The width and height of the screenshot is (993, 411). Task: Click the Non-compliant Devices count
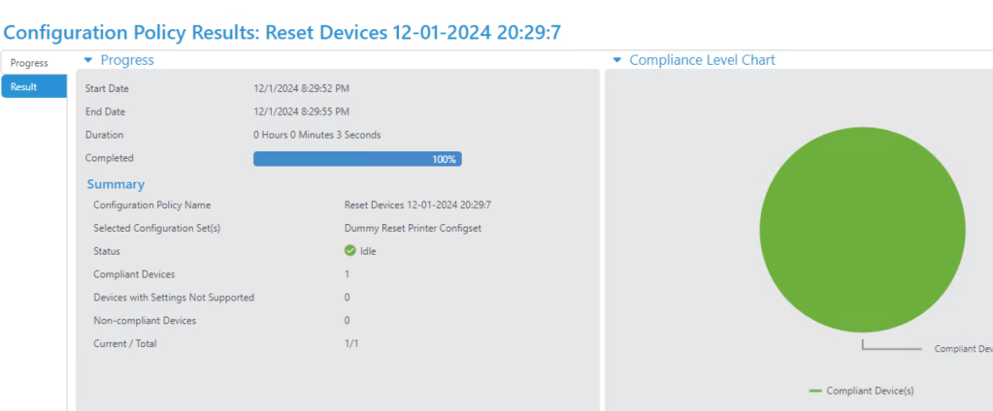tap(348, 321)
